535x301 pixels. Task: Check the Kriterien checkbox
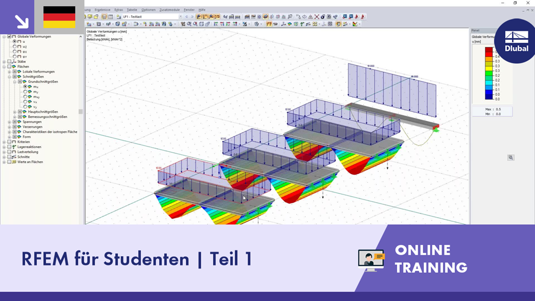coord(9,142)
